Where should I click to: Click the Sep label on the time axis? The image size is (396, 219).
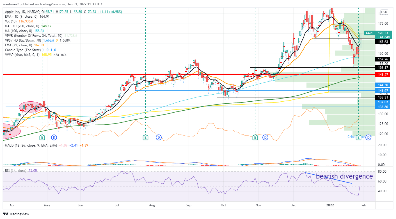coord(189,206)
